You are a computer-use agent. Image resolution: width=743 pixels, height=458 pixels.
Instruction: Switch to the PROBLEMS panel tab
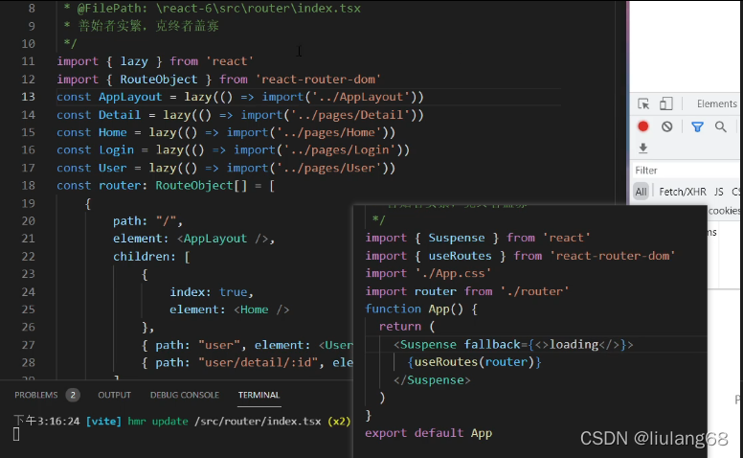(36, 395)
